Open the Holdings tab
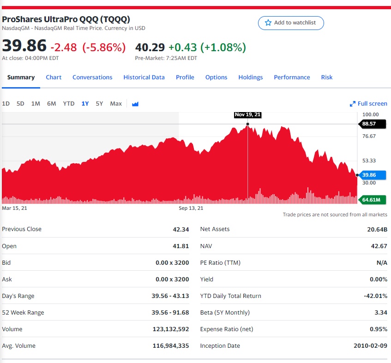The width and height of the screenshot is (391, 363). point(250,77)
